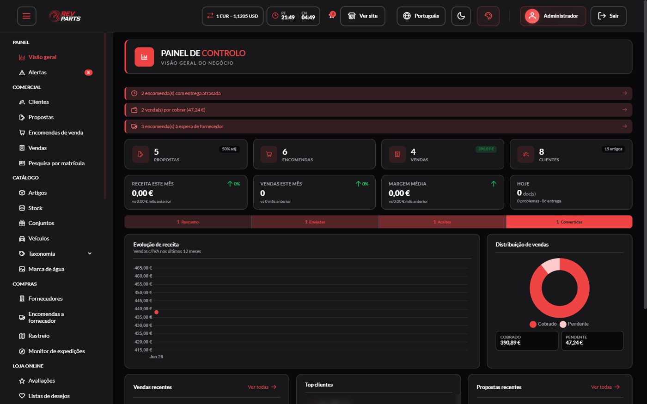Toggle dark mode moon button
The height and width of the screenshot is (404, 647).
tap(461, 16)
